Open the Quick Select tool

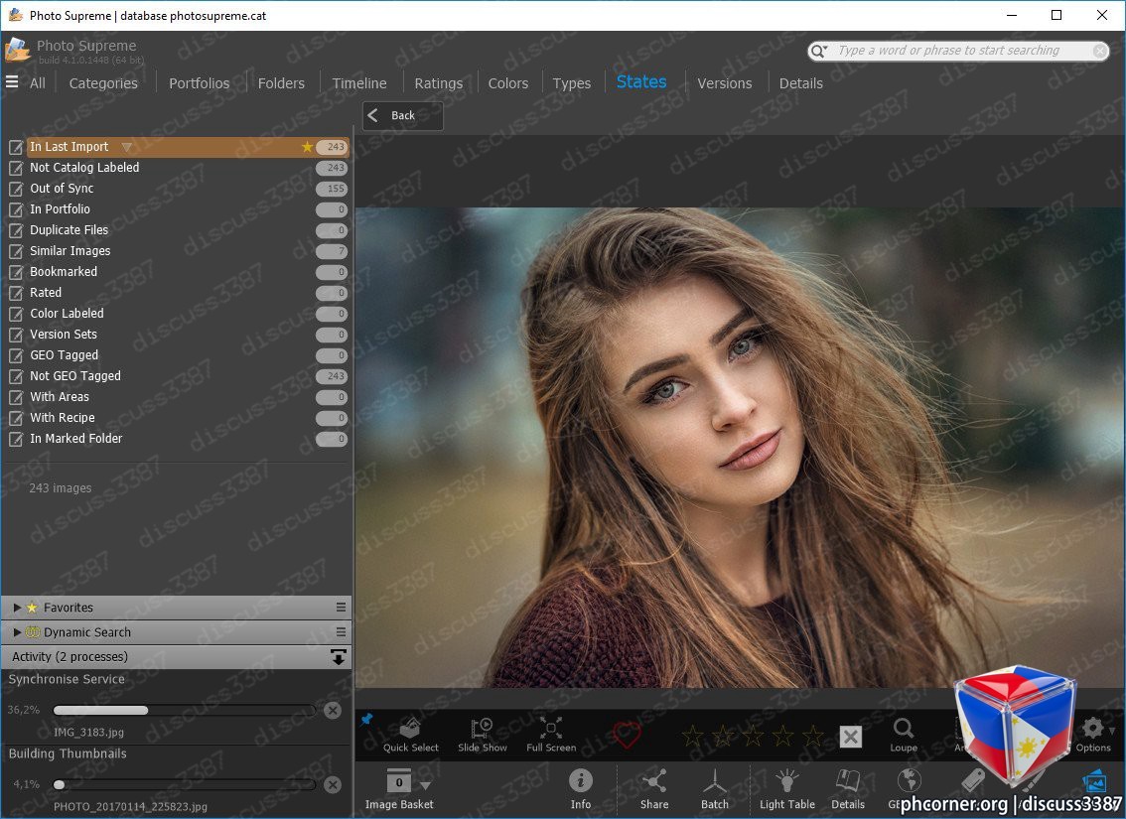tap(410, 735)
